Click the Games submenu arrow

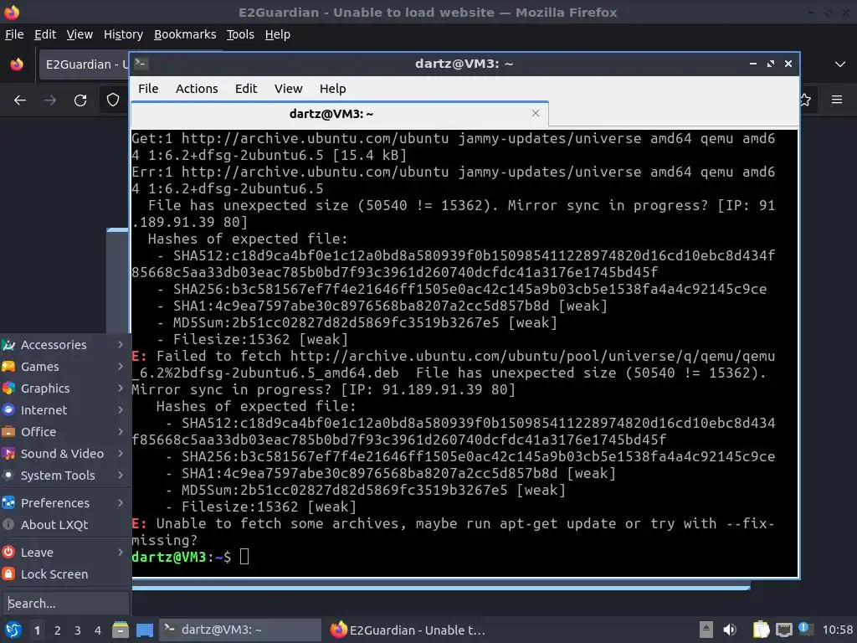[121, 367]
